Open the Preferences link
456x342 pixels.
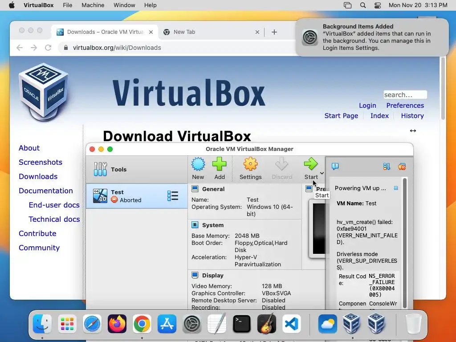pyautogui.click(x=405, y=106)
